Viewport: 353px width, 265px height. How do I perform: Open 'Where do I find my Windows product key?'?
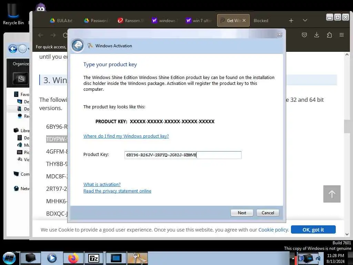point(126,136)
